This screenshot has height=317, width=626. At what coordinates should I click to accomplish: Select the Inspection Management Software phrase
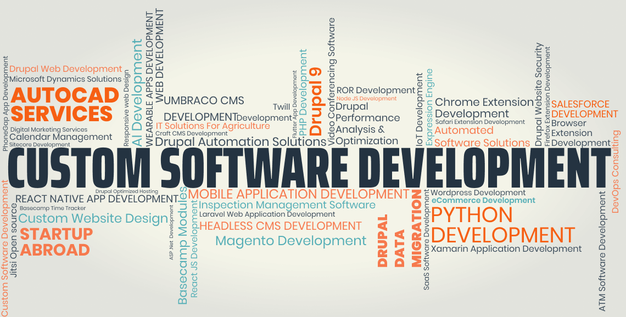(287, 205)
